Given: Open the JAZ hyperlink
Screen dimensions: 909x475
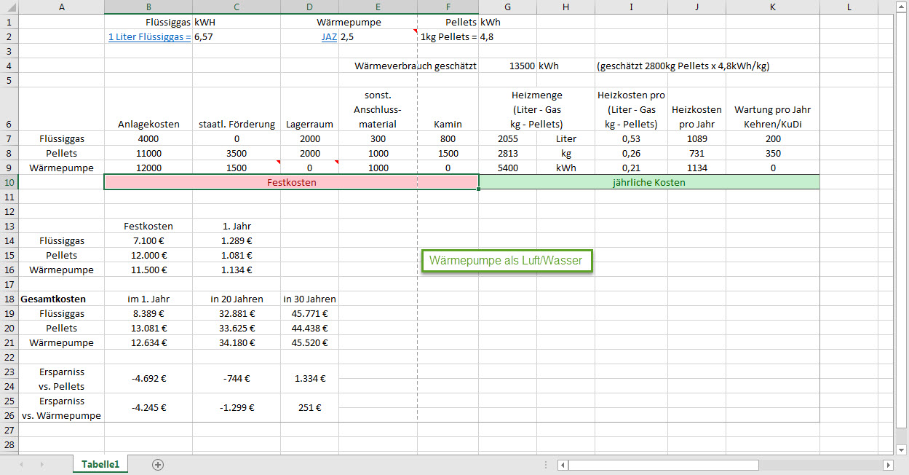Looking at the screenshot, I should (329, 36).
